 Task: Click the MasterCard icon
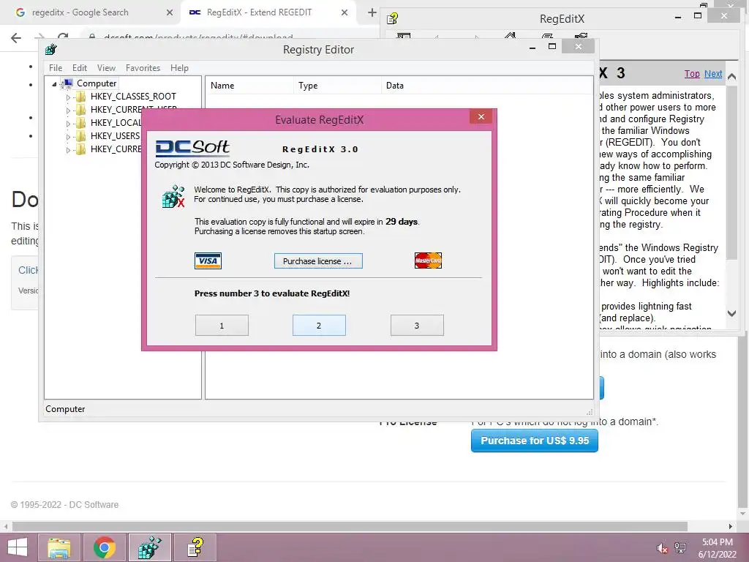pyautogui.click(x=428, y=261)
